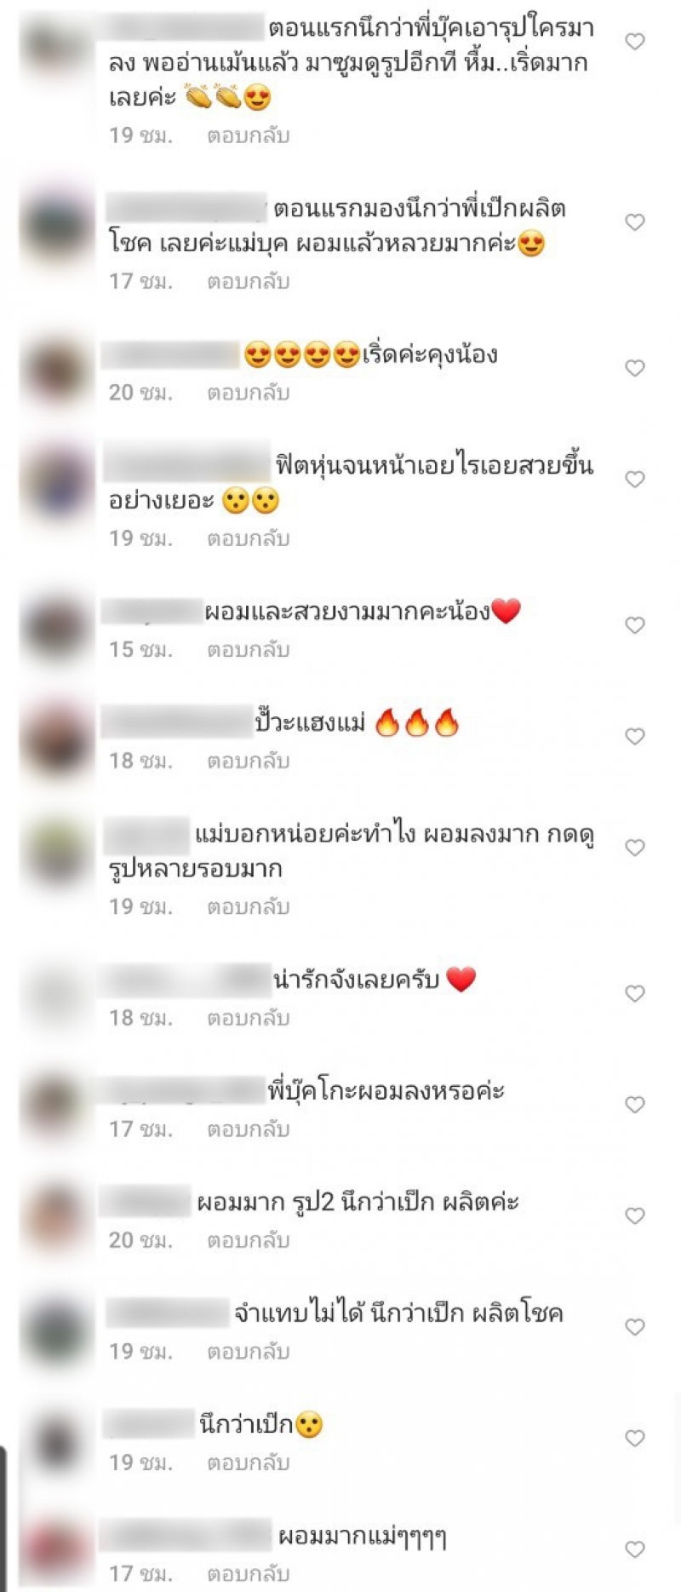Viewport: 681px width, 1592px height.
Task: Tap ตอบกลับ under ป๊วะแฮงแม่ comment
Action: click(x=249, y=762)
